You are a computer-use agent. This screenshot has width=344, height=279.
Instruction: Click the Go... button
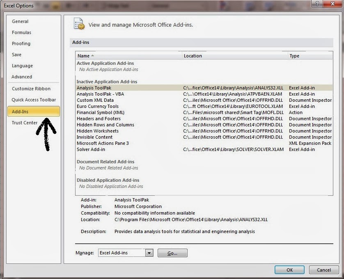[172, 253]
